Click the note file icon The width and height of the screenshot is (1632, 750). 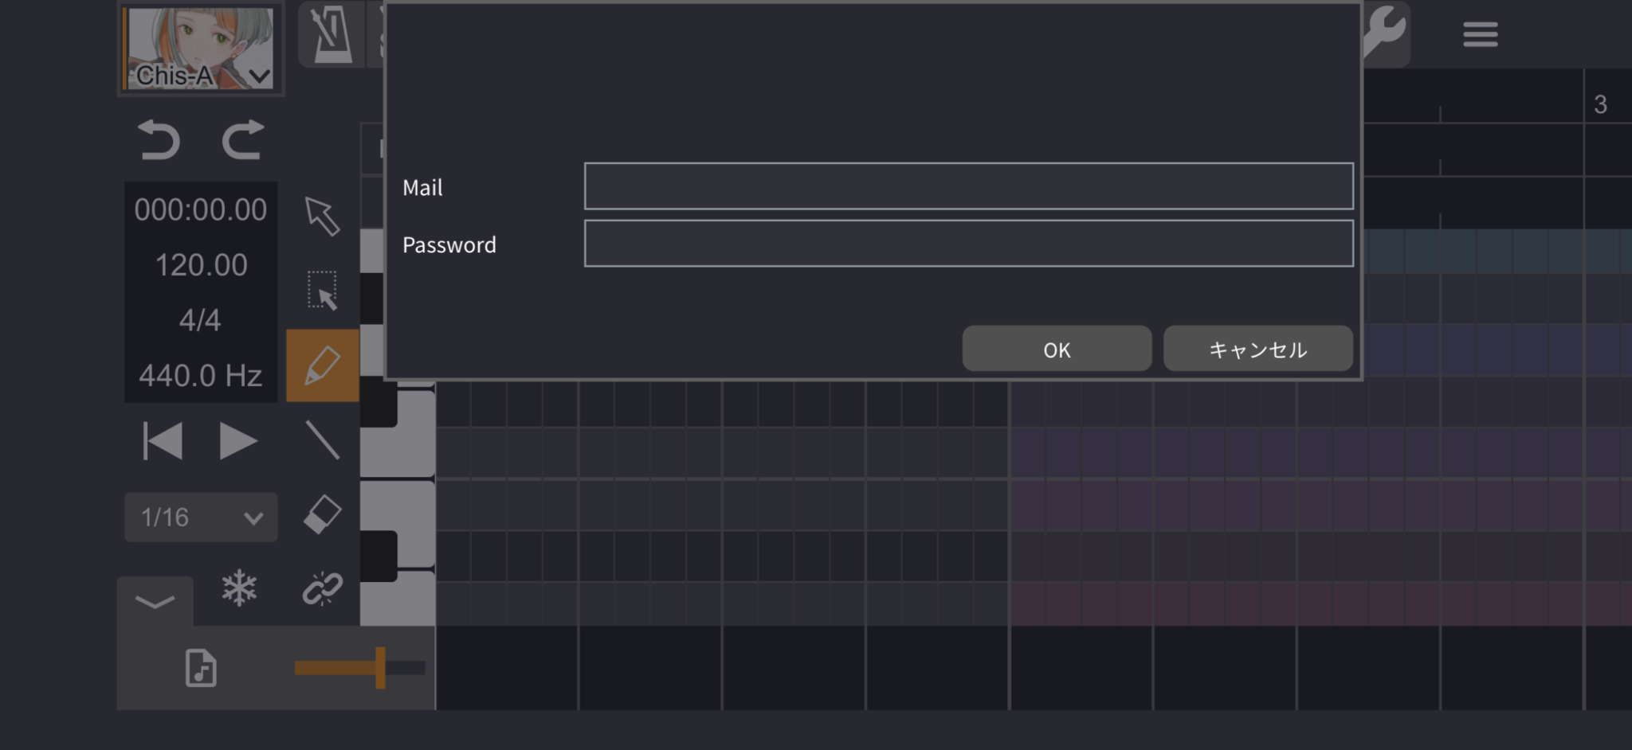click(x=202, y=669)
